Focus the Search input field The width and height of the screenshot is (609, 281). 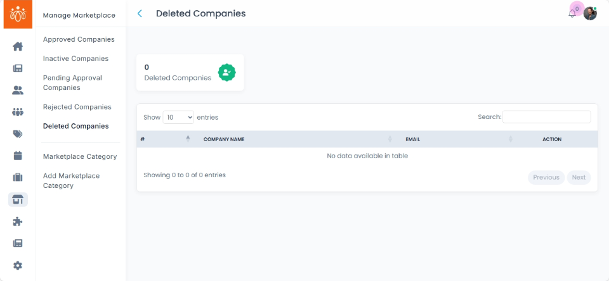(546, 117)
